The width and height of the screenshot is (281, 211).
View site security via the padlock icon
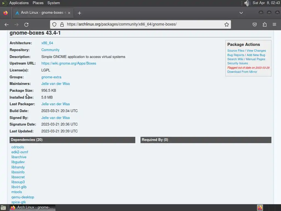62,24
